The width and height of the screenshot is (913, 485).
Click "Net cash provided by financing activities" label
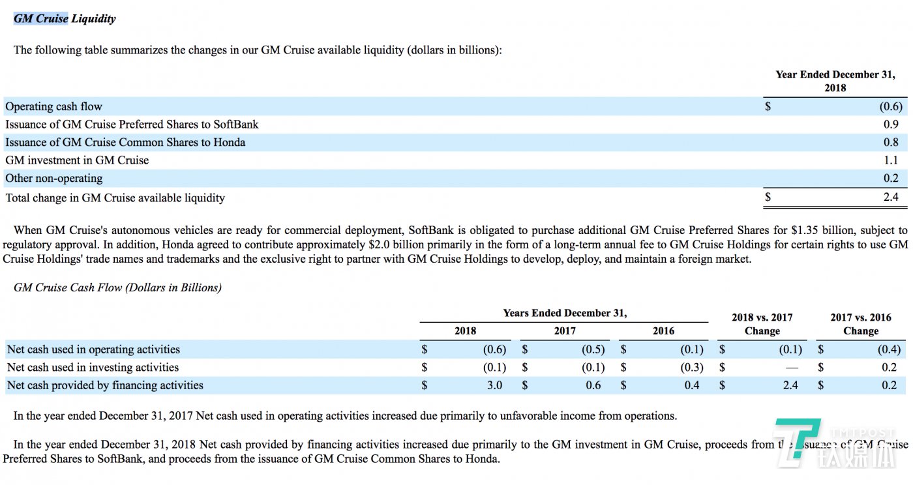105,385
